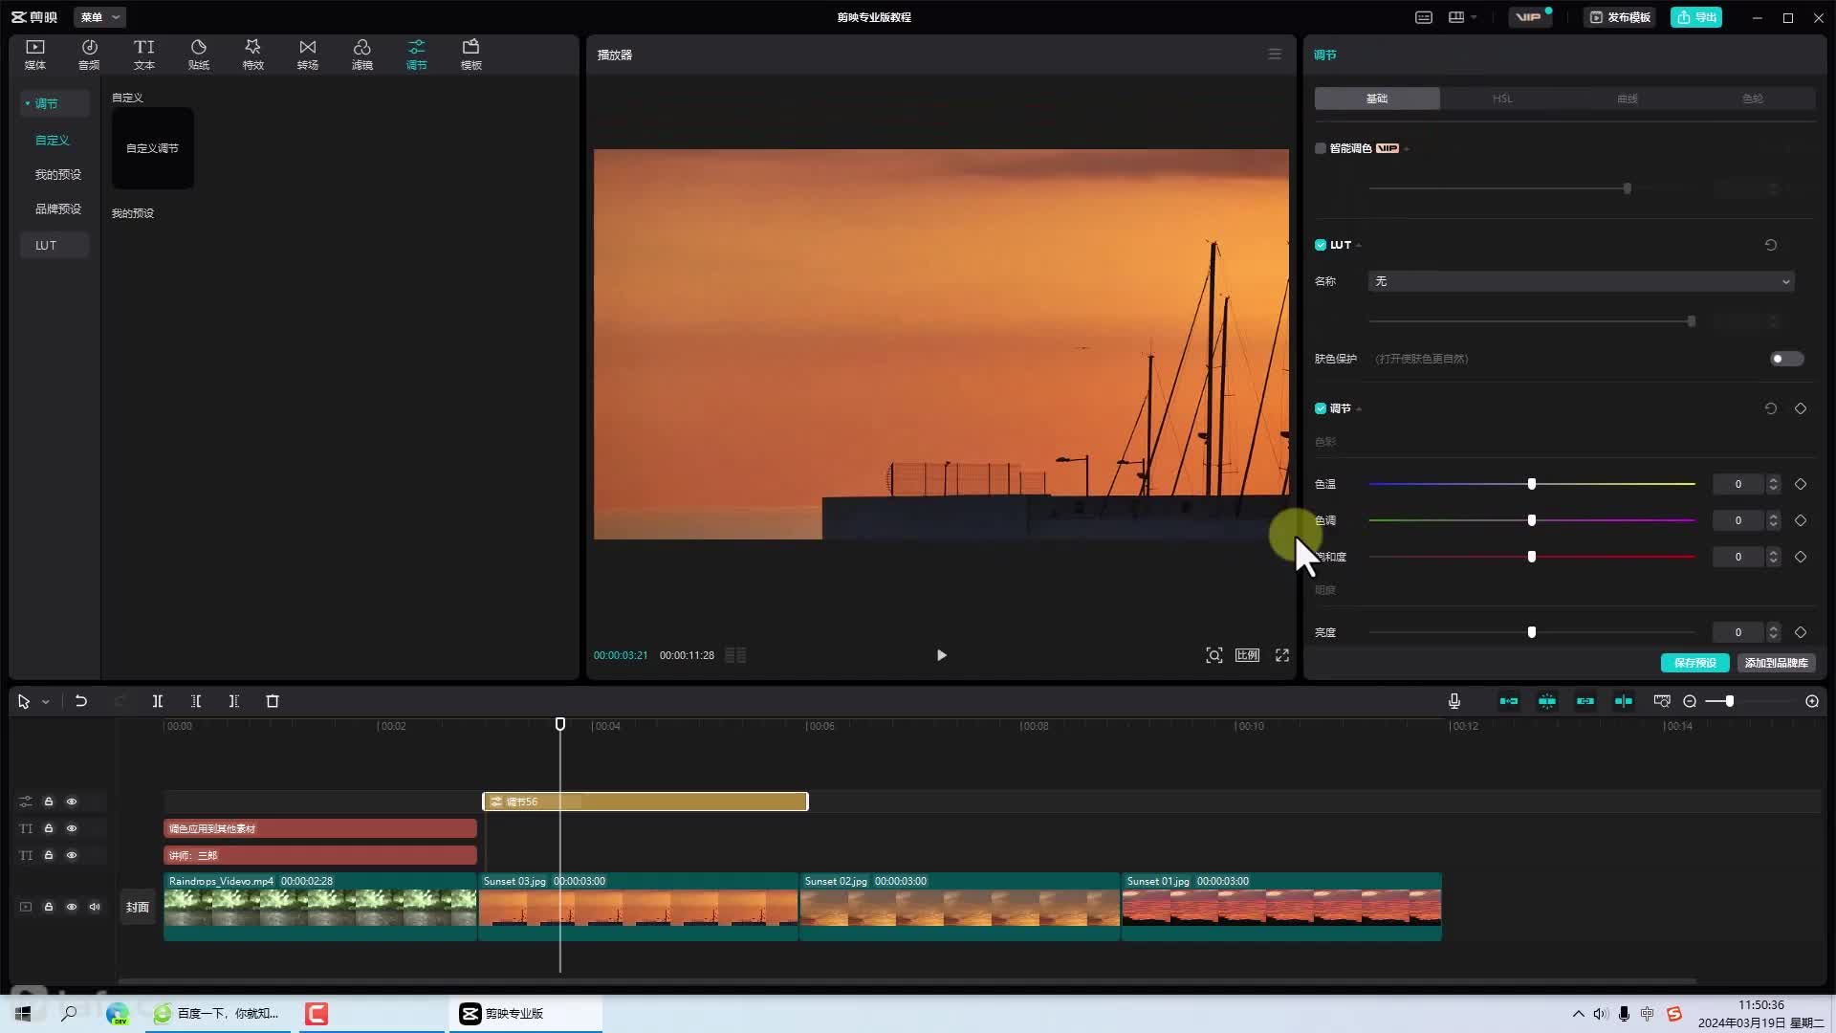
Task: Lock the 讲师：三郎 text track
Action: tap(49, 855)
